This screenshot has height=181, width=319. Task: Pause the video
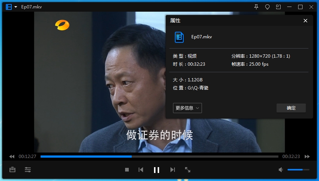click(157, 170)
